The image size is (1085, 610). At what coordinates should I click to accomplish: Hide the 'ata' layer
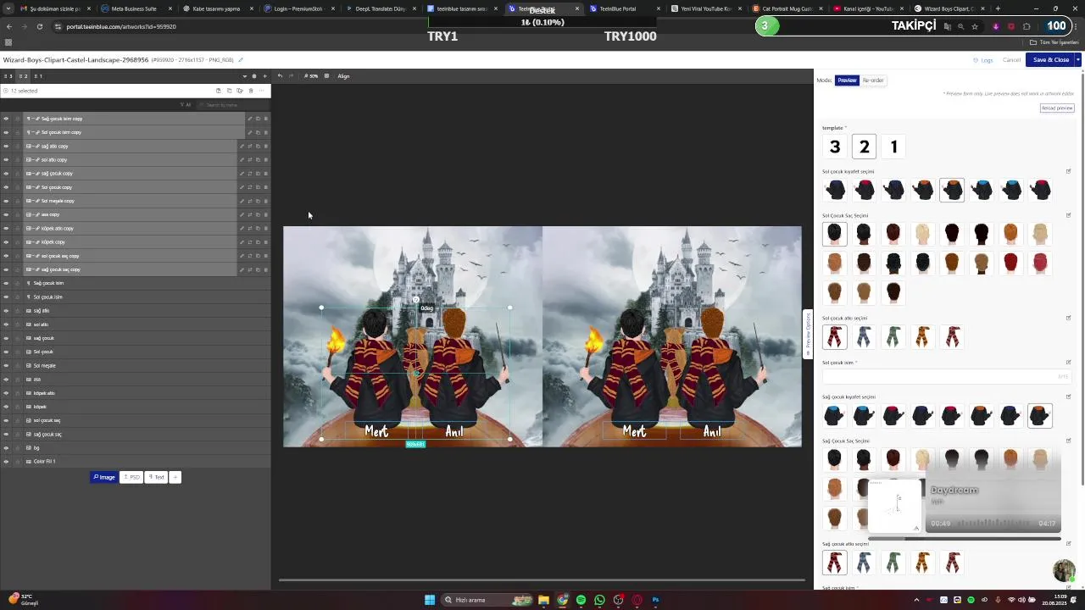pyautogui.click(x=6, y=380)
